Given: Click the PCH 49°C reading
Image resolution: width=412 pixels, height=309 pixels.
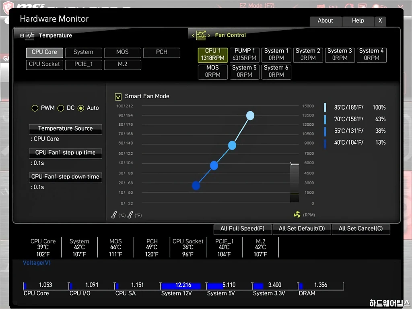Looking at the screenshot, I should pos(152,247).
